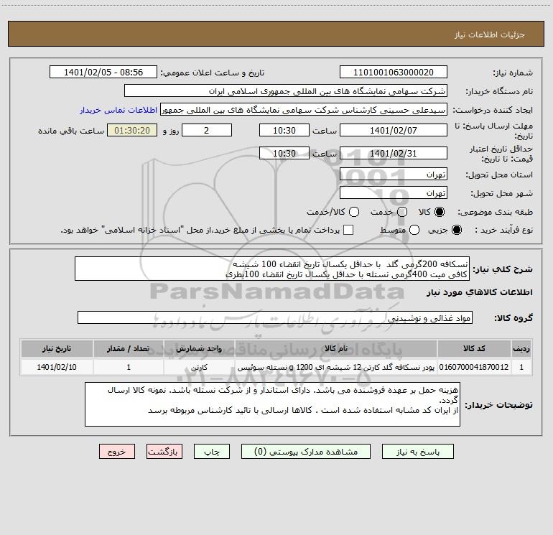Click the request creator name field
This screenshot has height=535, width=553.
coord(304,109)
